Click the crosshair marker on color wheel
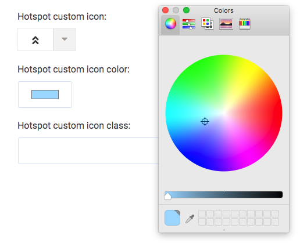Image resolution: width=300 pixels, height=243 pixels. (x=205, y=122)
